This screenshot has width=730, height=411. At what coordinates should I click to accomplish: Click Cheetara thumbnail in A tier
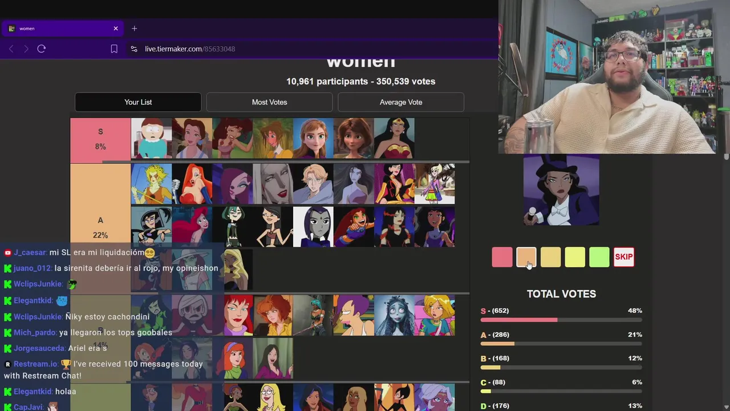point(151,184)
